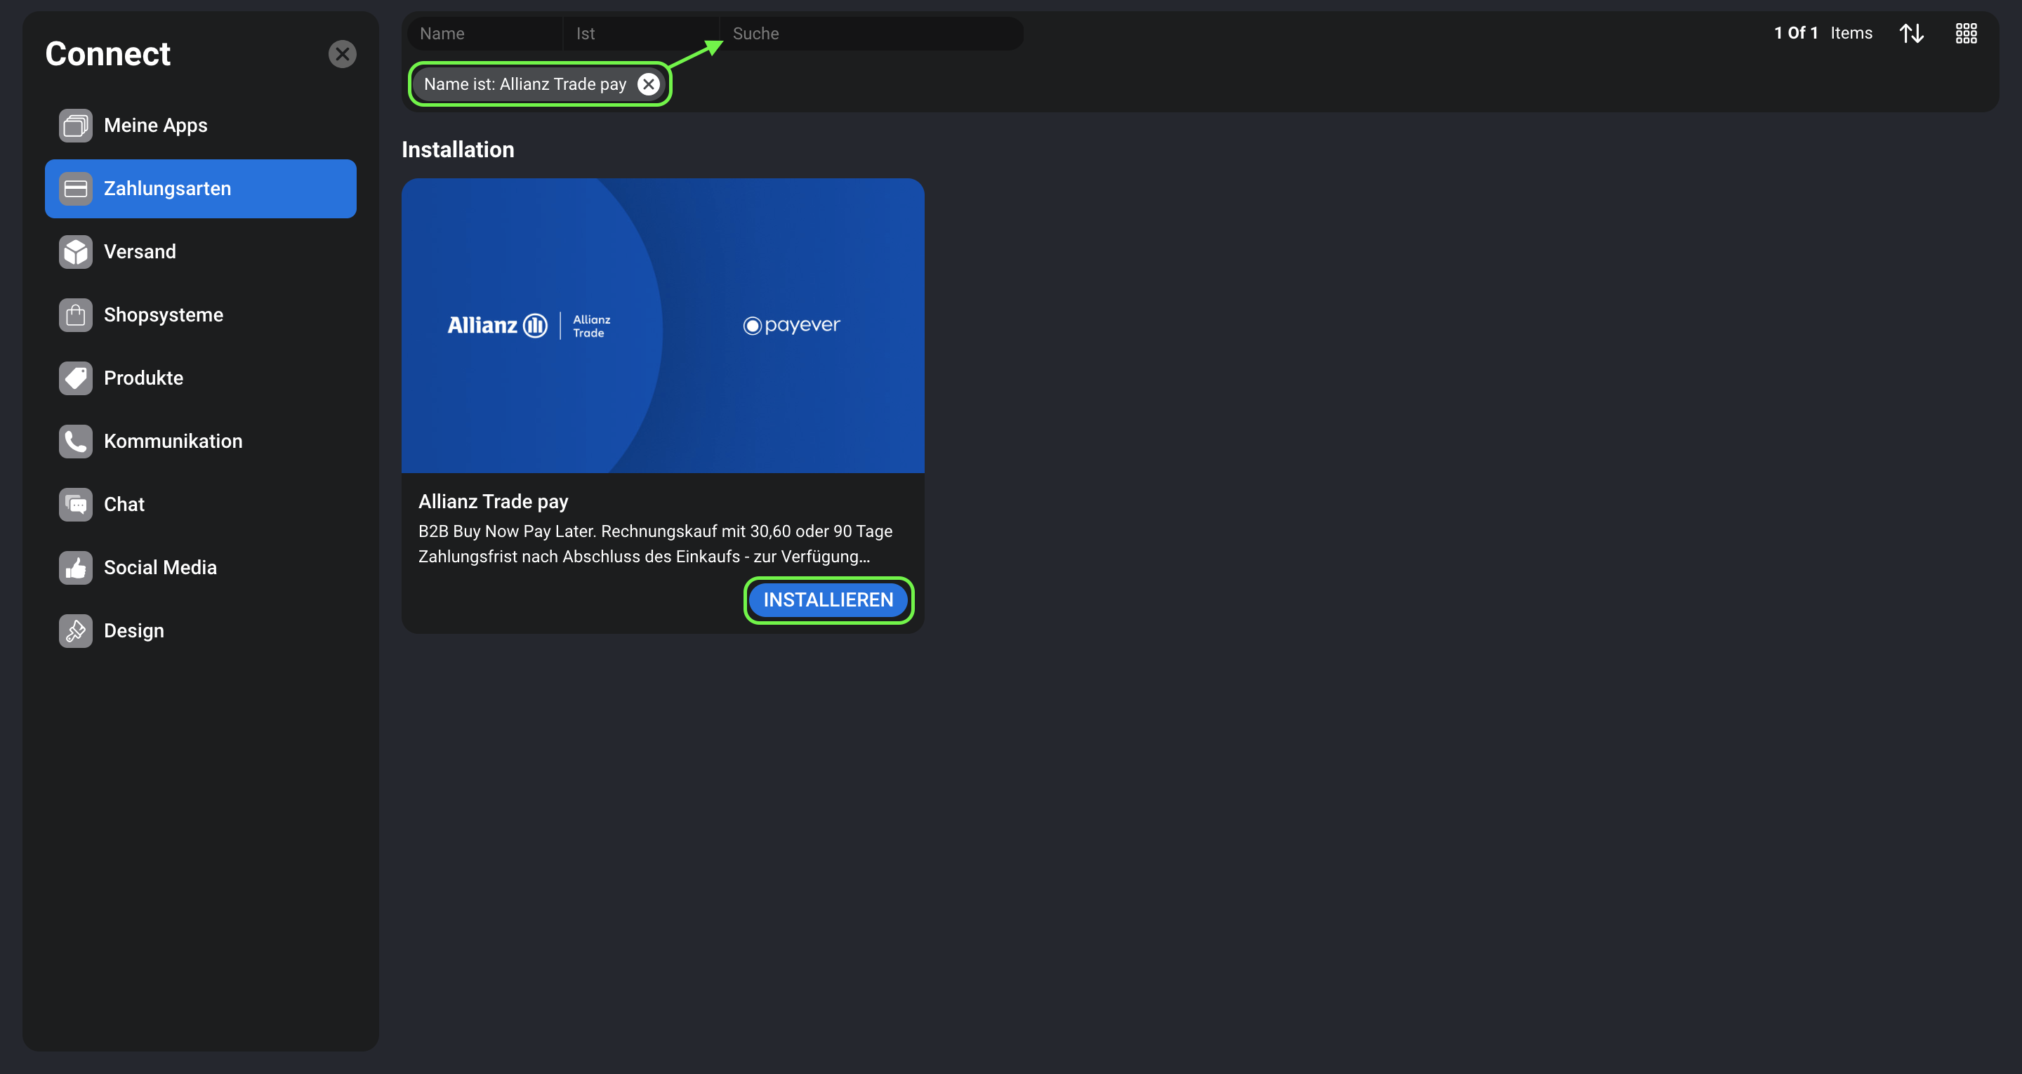Click the Zahlungsarten credit card icon

[75, 188]
